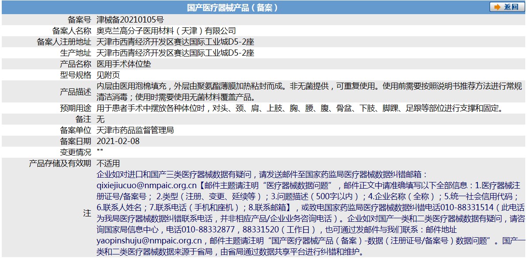Click the 备案号 field label

[80, 19]
